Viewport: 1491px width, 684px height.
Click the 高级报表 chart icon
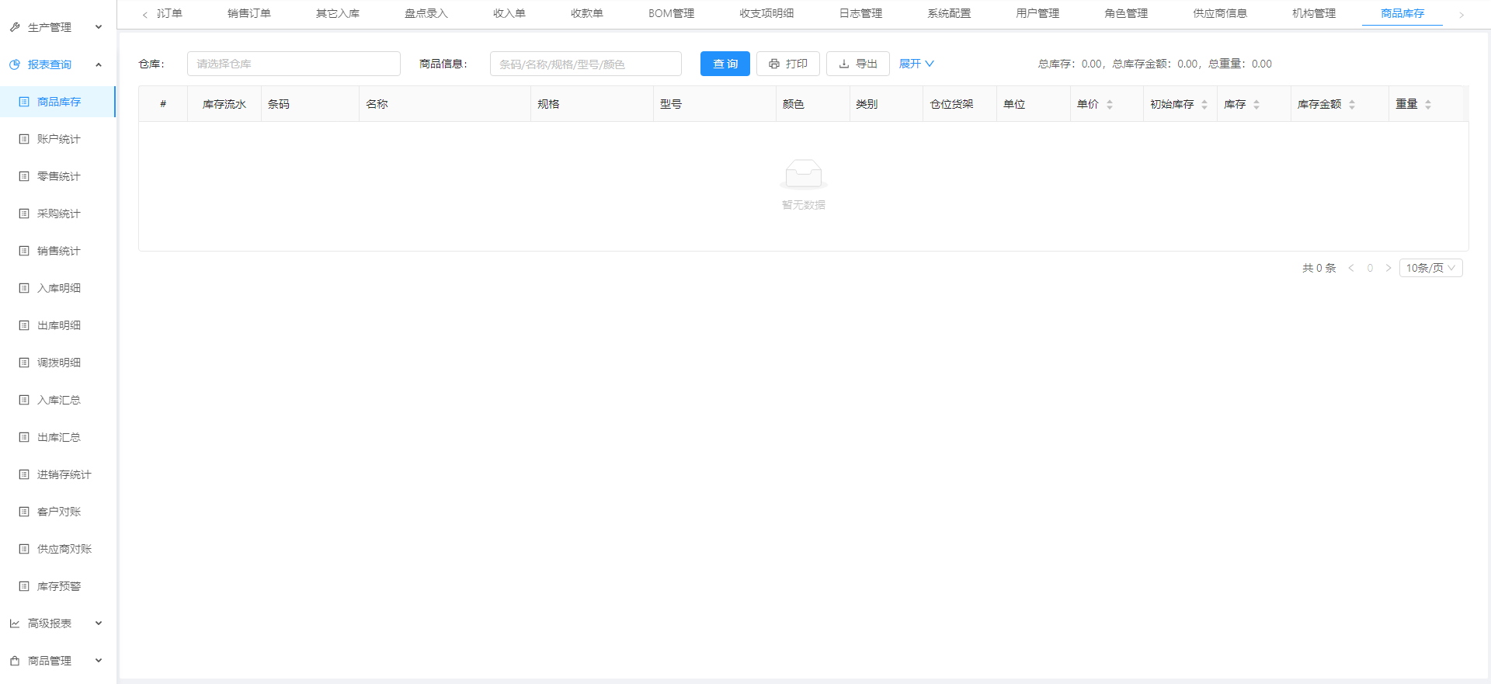click(x=15, y=623)
